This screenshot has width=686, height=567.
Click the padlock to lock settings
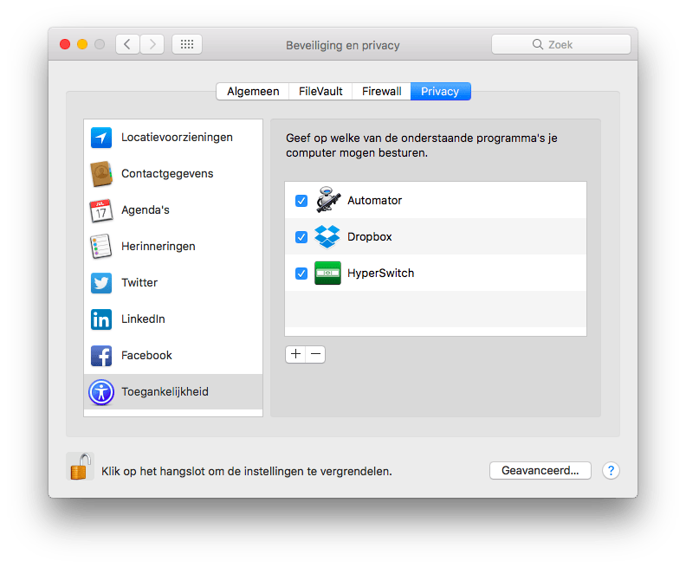click(x=81, y=467)
